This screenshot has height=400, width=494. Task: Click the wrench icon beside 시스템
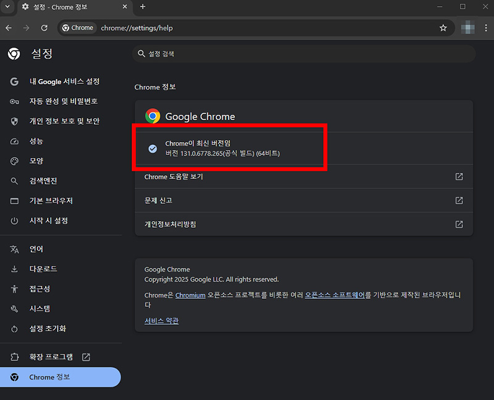click(x=14, y=309)
